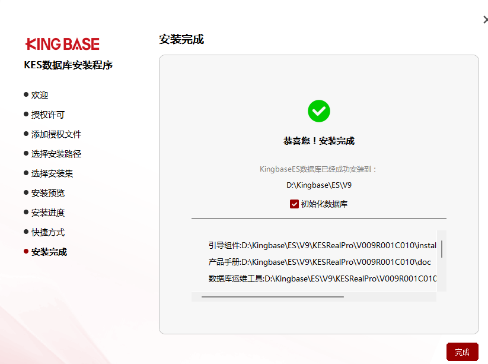The height and width of the screenshot is (364, 488).
Task: Click the 产品手册 doc path line
Action: pyautogui.click(x=320, y=262)
